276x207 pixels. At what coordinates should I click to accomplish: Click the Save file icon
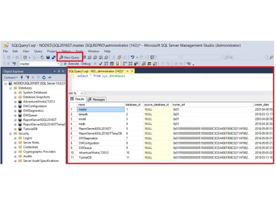point(48,57)
